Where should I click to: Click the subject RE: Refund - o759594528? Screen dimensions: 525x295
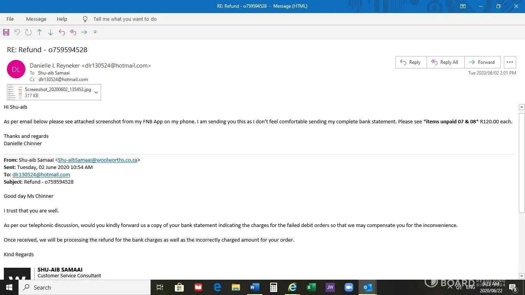(47, 50)
